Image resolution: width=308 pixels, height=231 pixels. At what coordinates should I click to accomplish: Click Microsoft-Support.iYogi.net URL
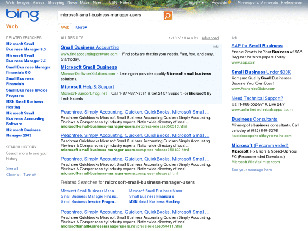click(x=84, y=93)
